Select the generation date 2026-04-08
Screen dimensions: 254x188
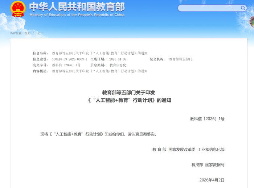pyautogui.click(x=118, y=59)
